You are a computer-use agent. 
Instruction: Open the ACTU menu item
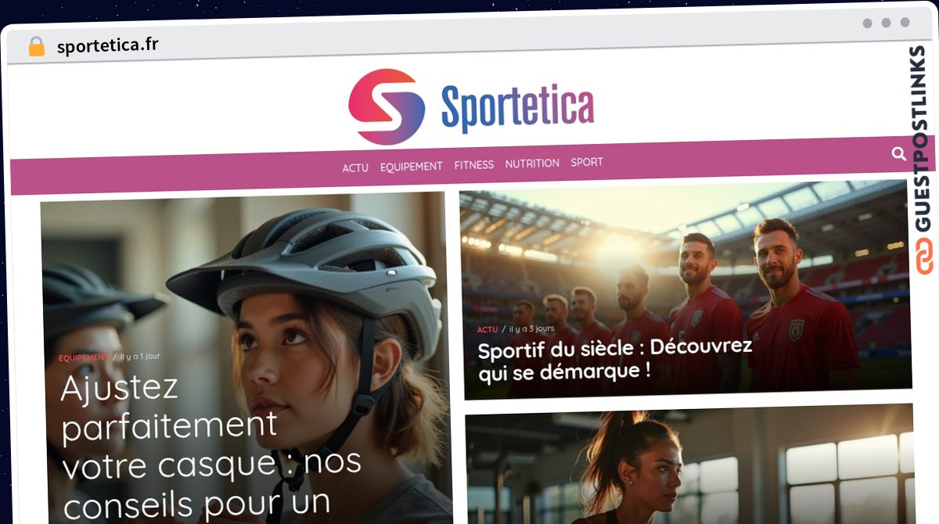[x=355, y=167]
